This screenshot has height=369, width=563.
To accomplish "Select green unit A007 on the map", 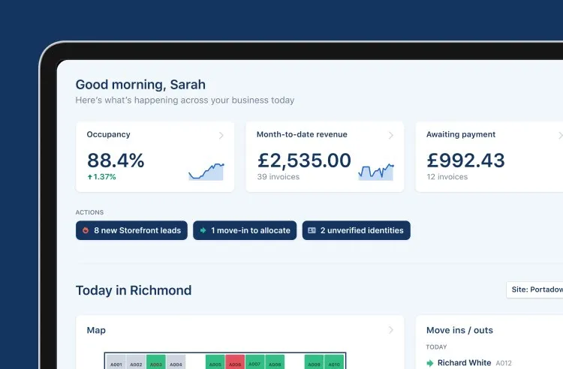I will coord(254,362).
